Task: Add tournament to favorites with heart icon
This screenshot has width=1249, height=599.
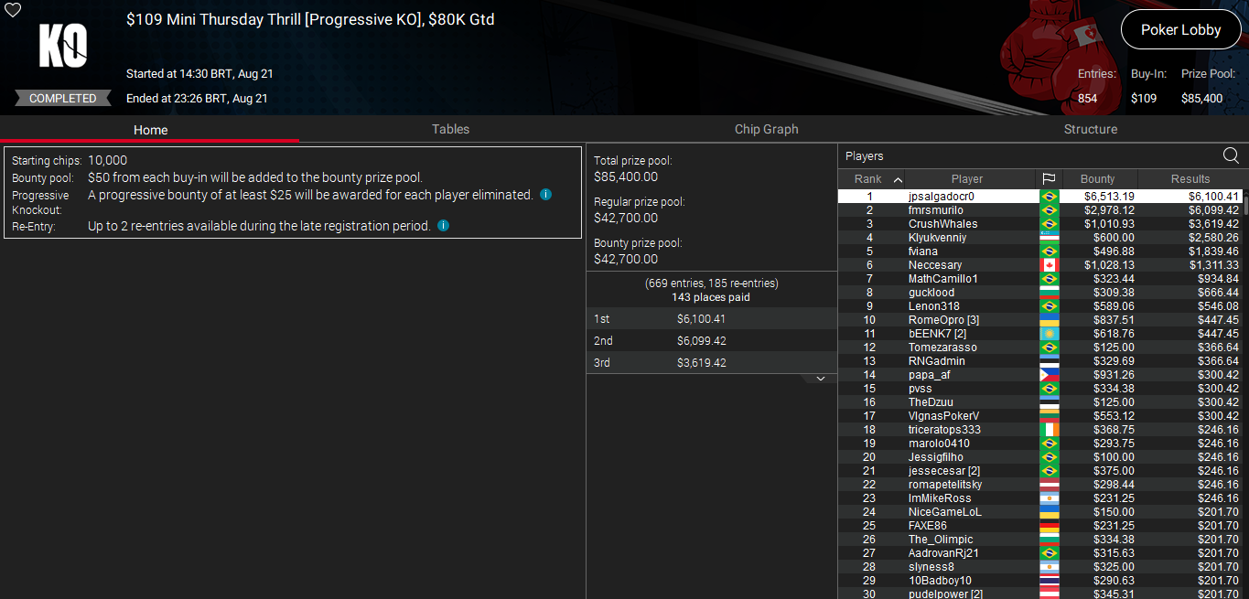Action: (13, 10)
